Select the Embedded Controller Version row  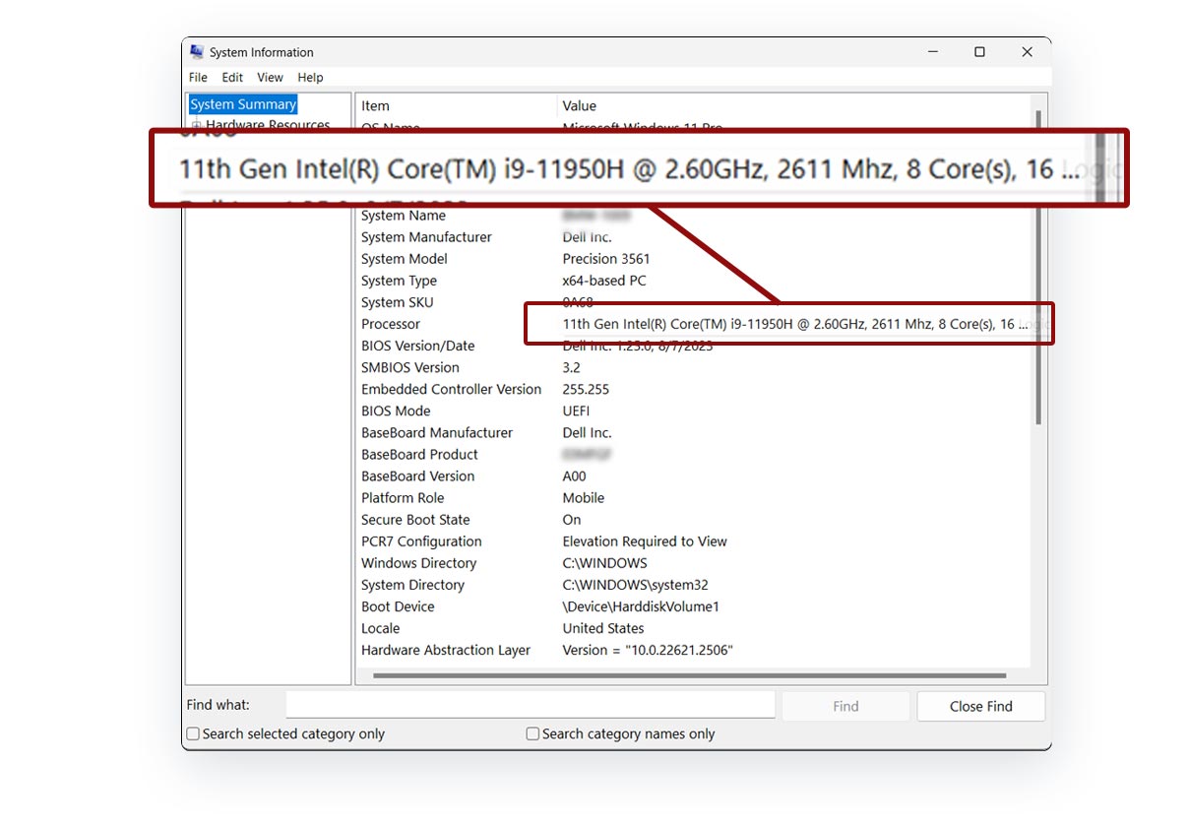tap(693, 389)
